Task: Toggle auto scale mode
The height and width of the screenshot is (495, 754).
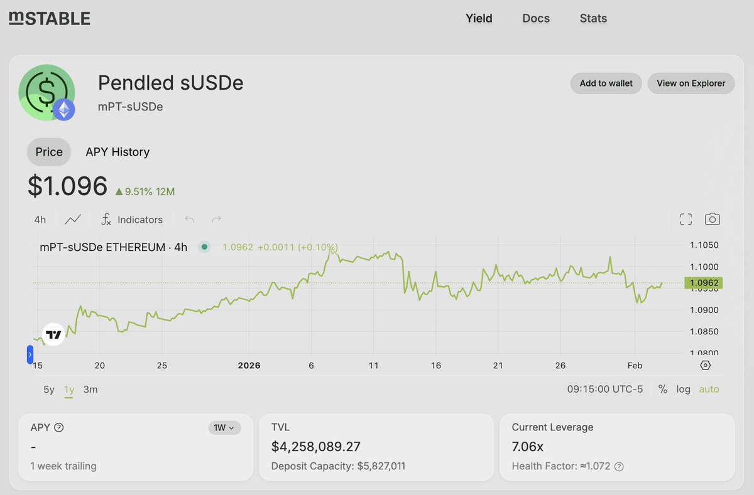Action: pos(709,389)
